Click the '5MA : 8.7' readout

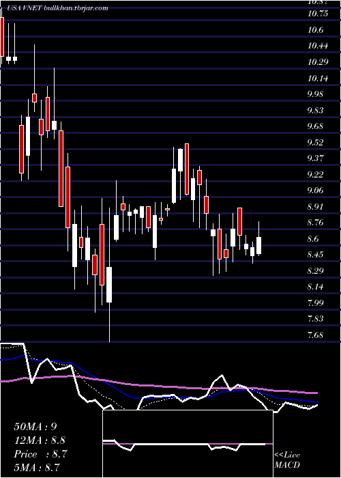point(38,468)
